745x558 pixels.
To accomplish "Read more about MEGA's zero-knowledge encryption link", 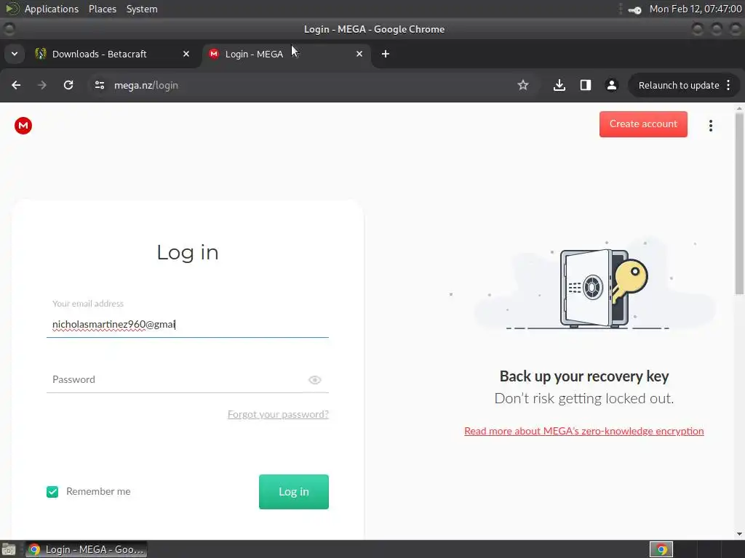I will 584,431.
